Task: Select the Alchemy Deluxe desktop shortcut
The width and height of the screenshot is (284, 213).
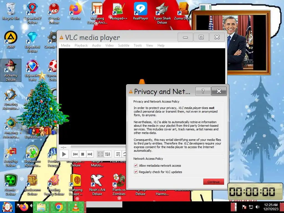Action: [11, 70]
